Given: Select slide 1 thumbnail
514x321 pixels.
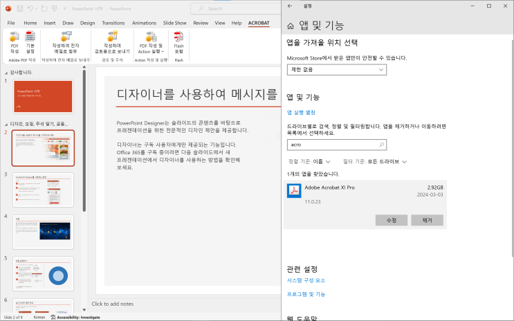Looking at the screenshot, I should click(x=43, y=96).
